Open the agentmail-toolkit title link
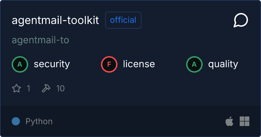This screenshot has width=261, height=137. click(55, 21)
